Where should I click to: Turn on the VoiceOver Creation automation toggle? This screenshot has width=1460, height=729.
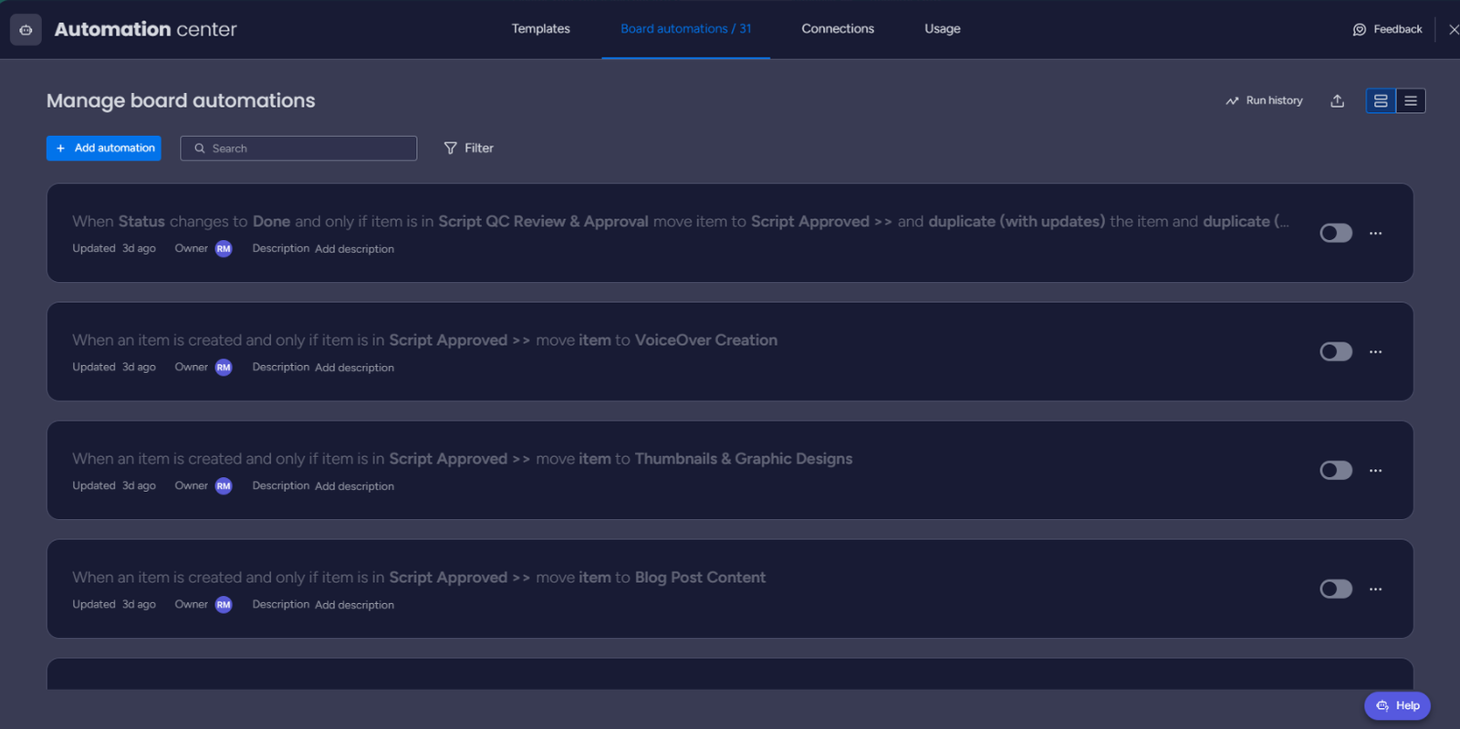click(1335, 352)
